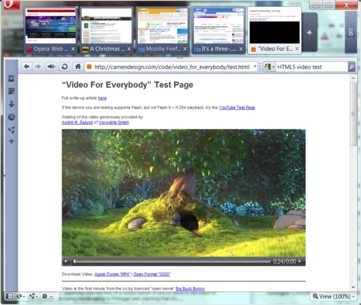Download the Apple iTunes MP4 link
361x305 pixels.
click(113, 274)
